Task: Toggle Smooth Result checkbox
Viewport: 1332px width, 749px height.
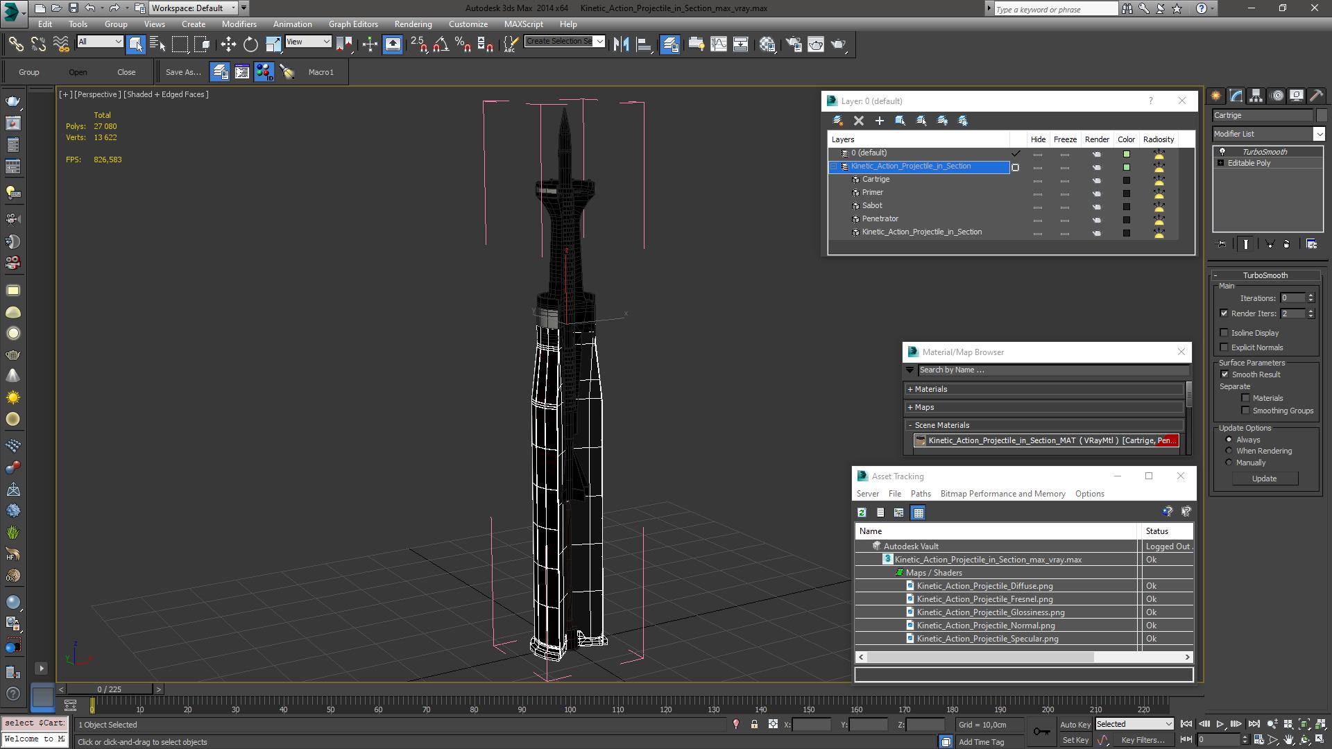Action: tap(1224, 374)
